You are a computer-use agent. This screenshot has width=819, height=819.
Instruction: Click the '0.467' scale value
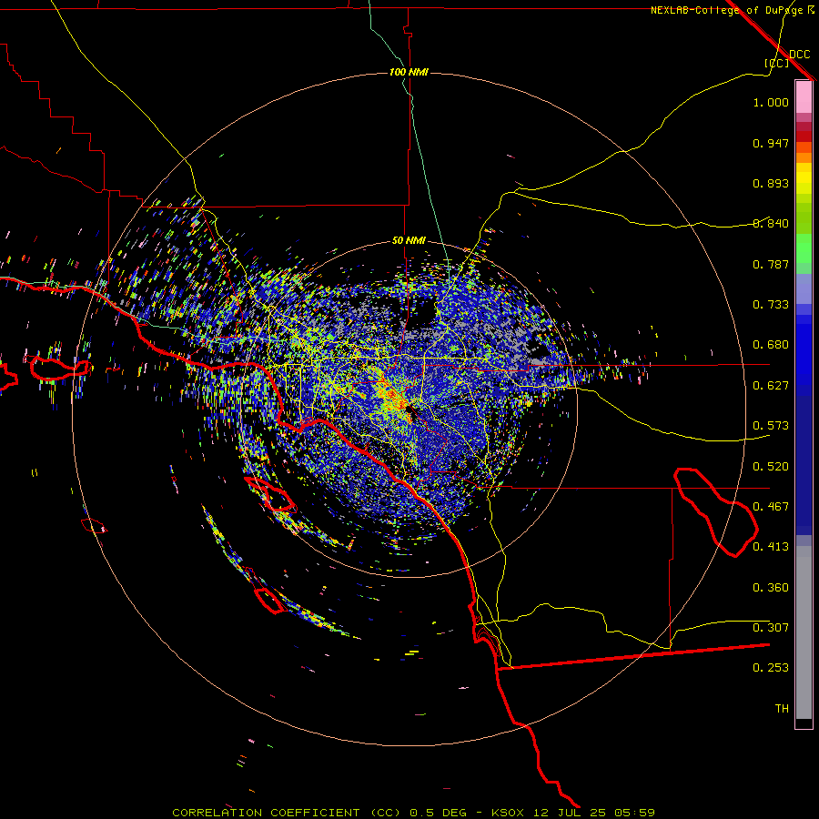(x=771, y=507)
